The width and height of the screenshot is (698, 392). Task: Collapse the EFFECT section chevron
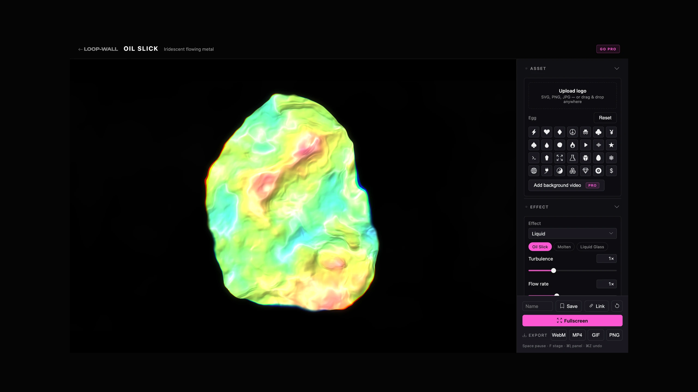(x=616, y=207)
